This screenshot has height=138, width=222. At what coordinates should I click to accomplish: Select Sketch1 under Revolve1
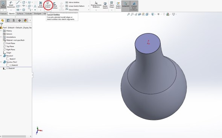pyautogui.click(x=11, y=59)
